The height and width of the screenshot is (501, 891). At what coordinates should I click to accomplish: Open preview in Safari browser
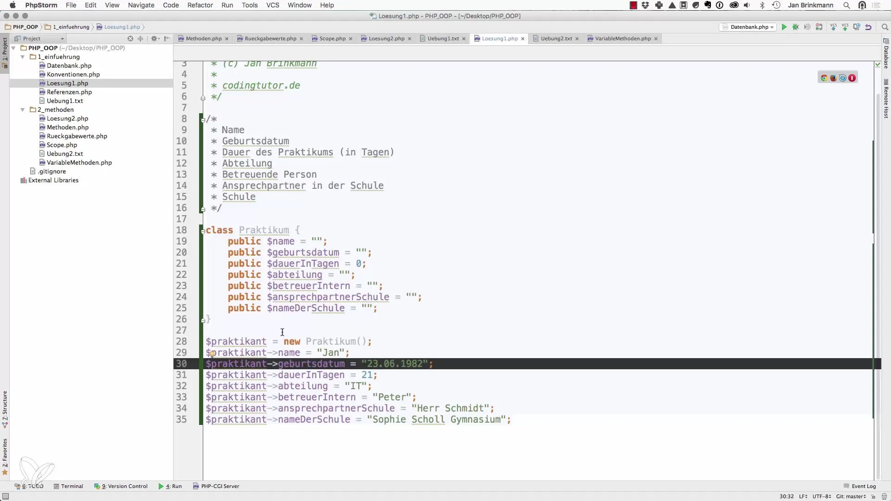(x=843, y=78)
